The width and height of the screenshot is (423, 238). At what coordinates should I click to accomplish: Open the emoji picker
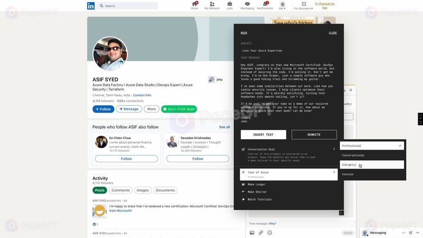pyautogui.click(x=270, y=233)
